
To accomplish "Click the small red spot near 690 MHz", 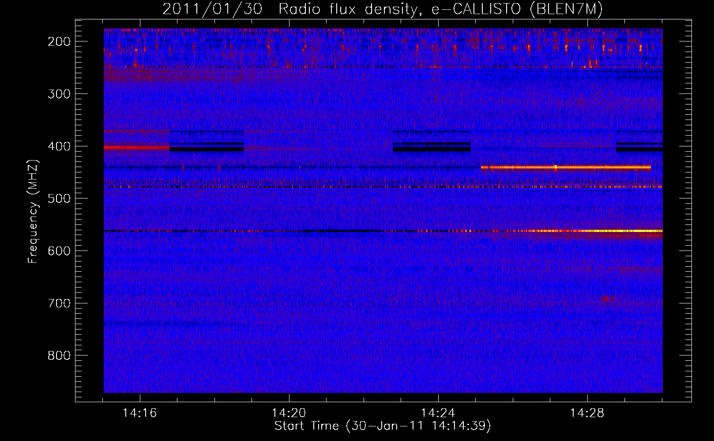I will pyautogui.click(x=606, y=299).
